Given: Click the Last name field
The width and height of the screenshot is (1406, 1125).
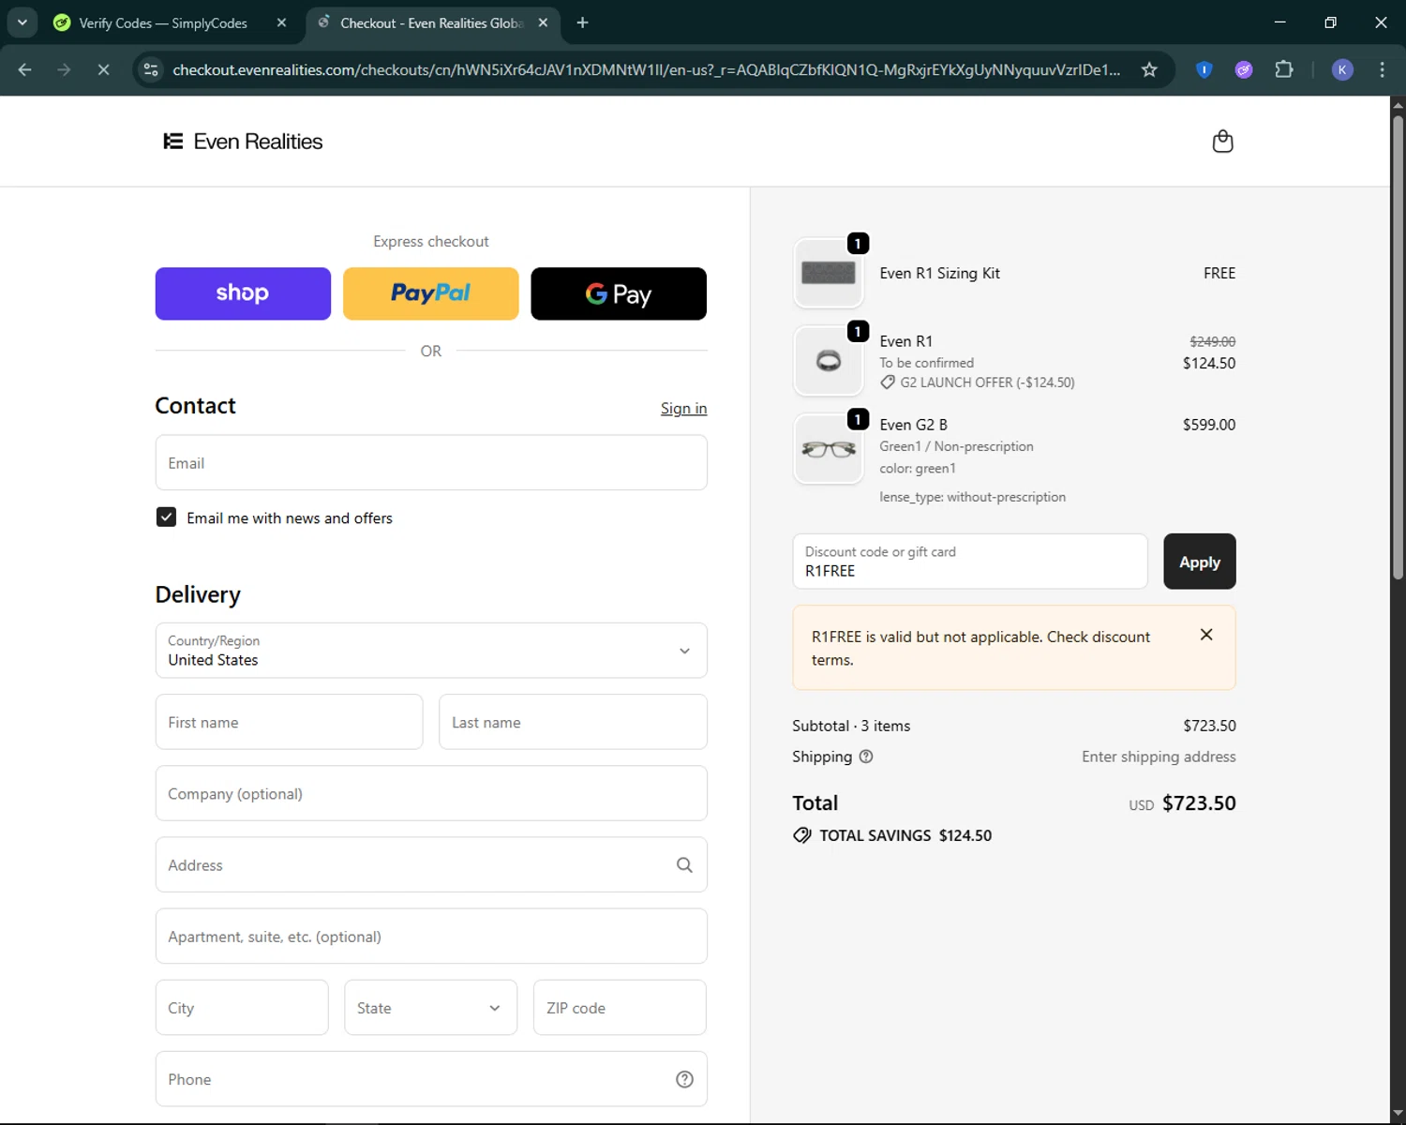Looking at the screenshot, I should point(573,722).
